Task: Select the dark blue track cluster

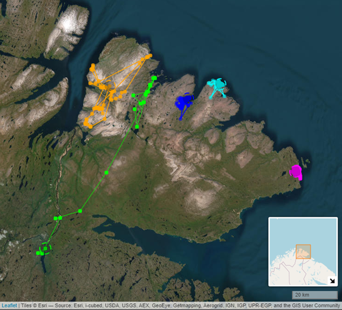Action: tap(184, 104)
